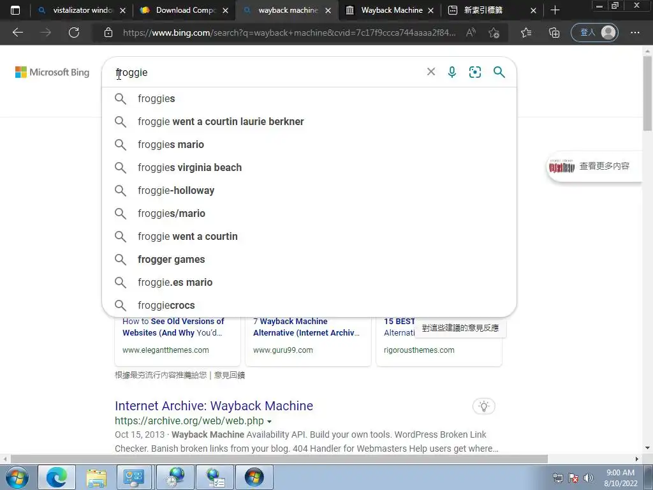653x490 pixels.
Task: Switch to the Download Compc tab
Action: tap(184, 10)
